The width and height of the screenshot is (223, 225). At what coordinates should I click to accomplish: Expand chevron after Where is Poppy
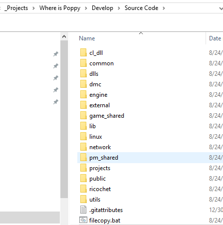[x=86, y=8]
